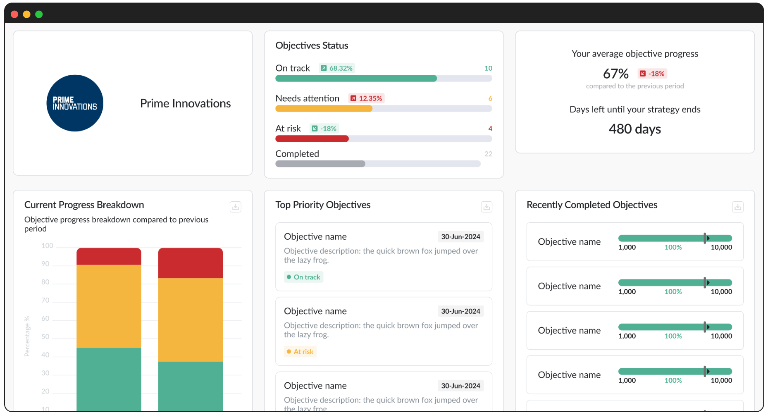Click the Prime Innovations logo
768x415 pixels.
coord(75,103)
